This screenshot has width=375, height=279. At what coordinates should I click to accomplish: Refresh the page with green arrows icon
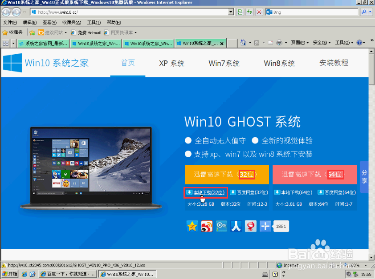(249, 12)
